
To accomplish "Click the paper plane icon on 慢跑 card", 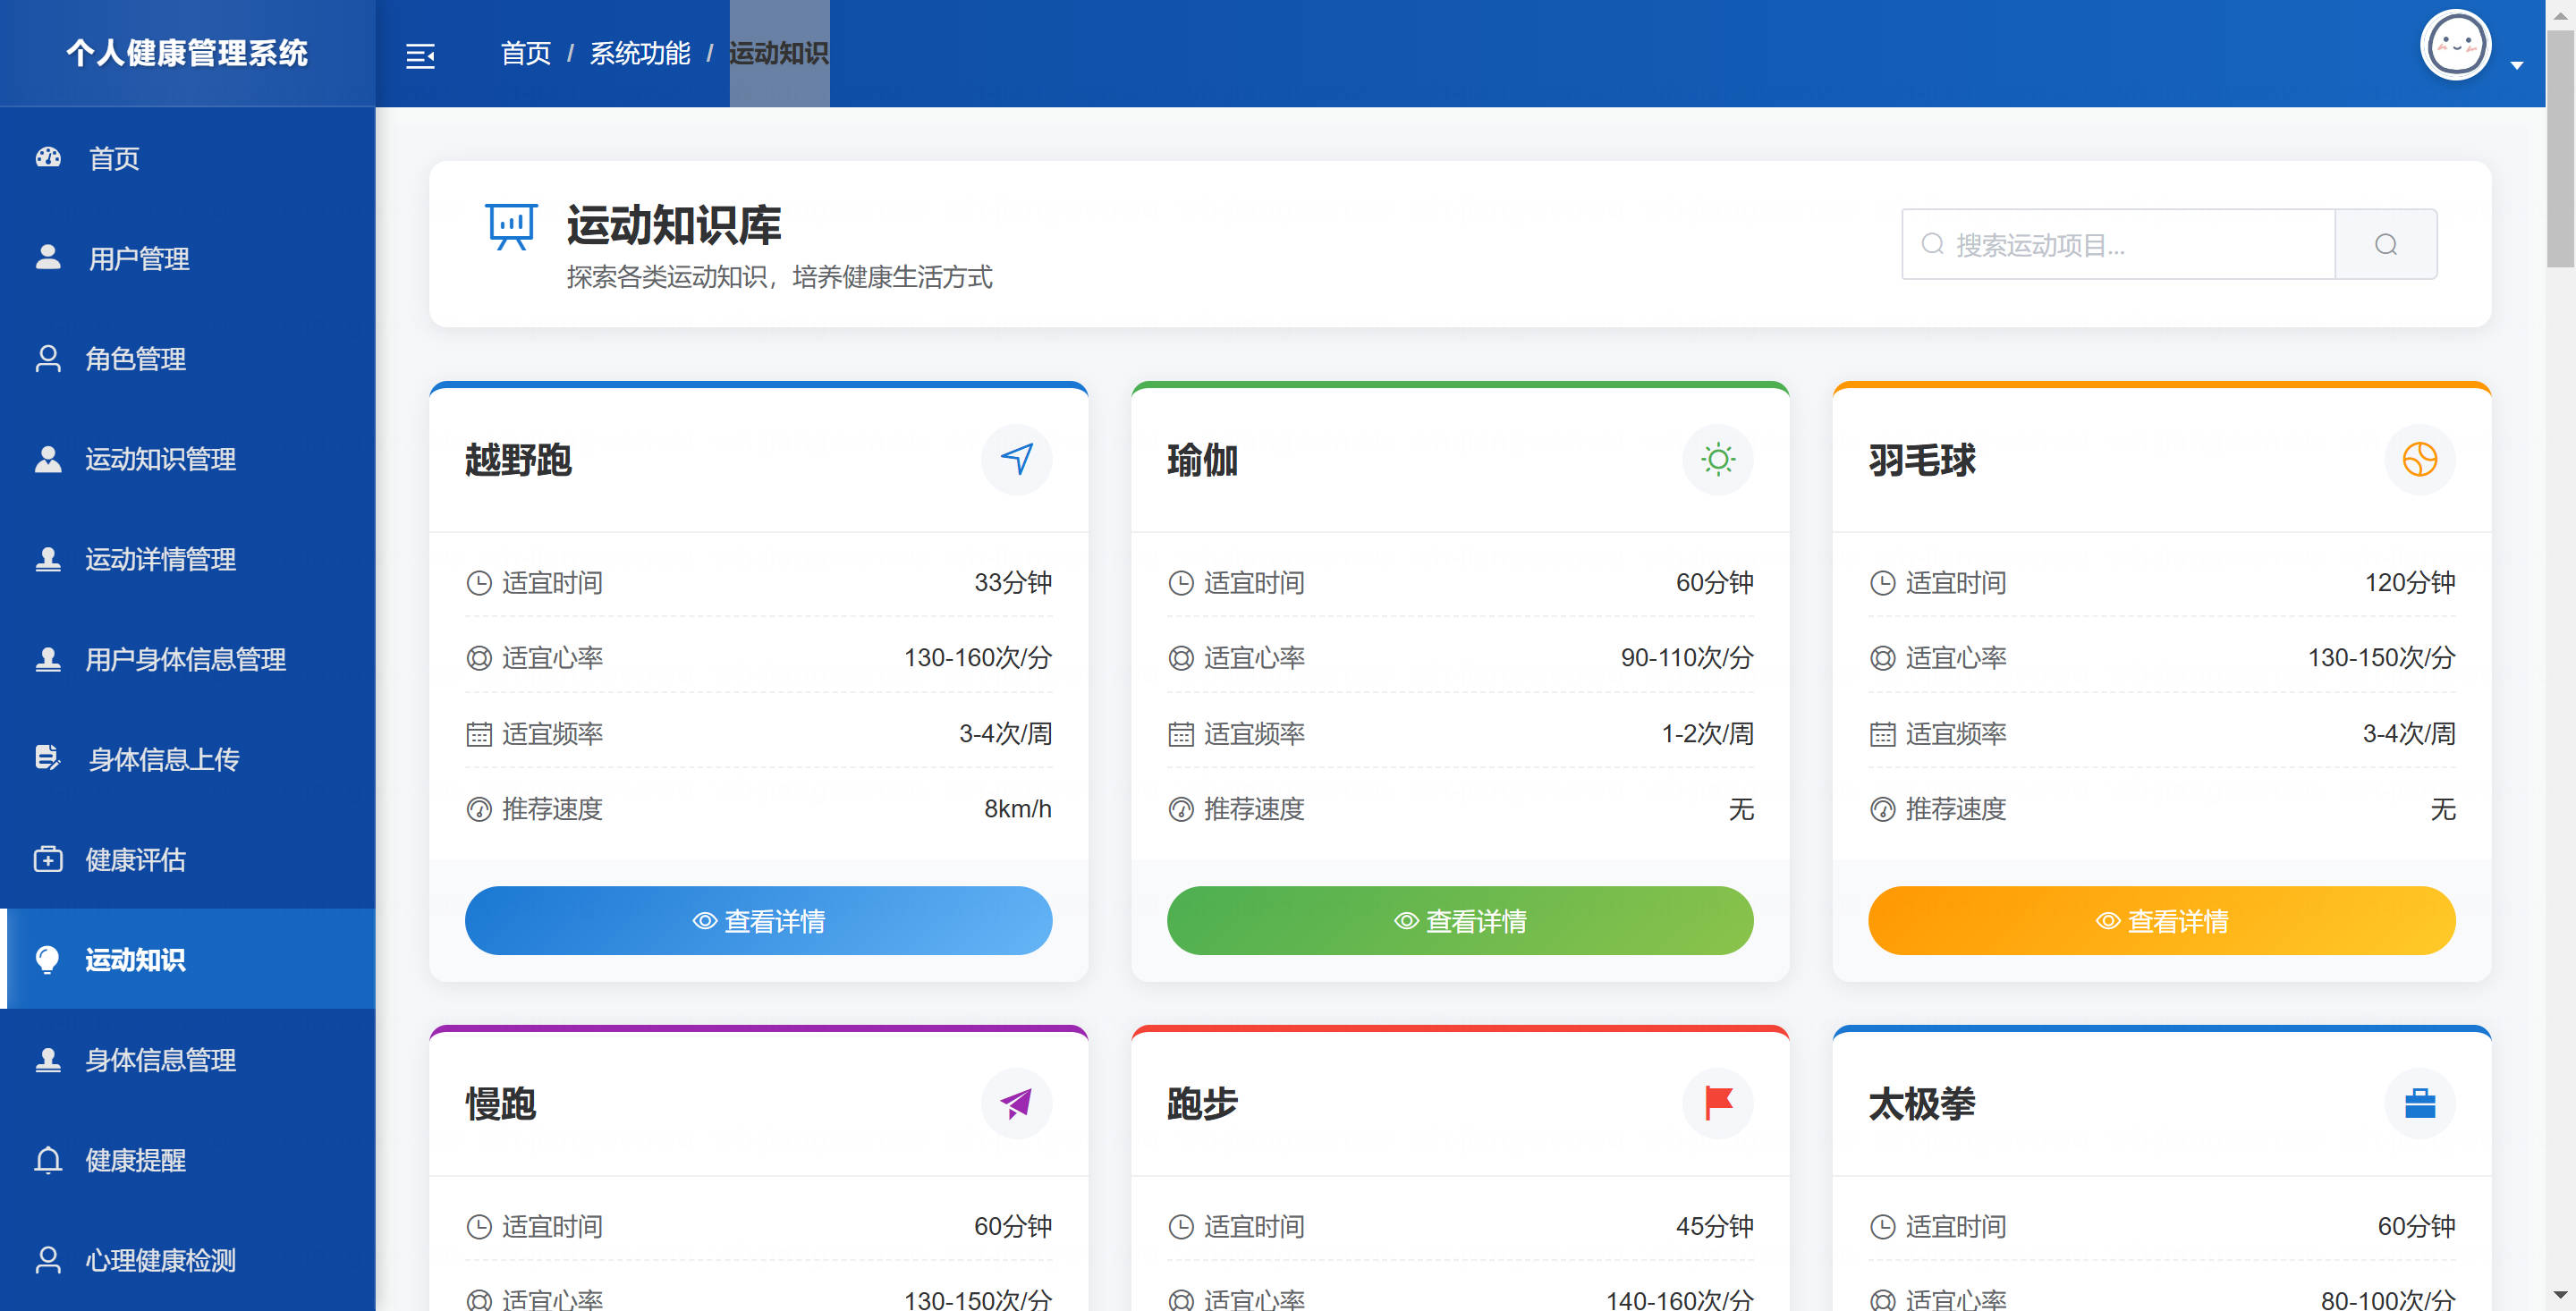I will 1016,1103.
